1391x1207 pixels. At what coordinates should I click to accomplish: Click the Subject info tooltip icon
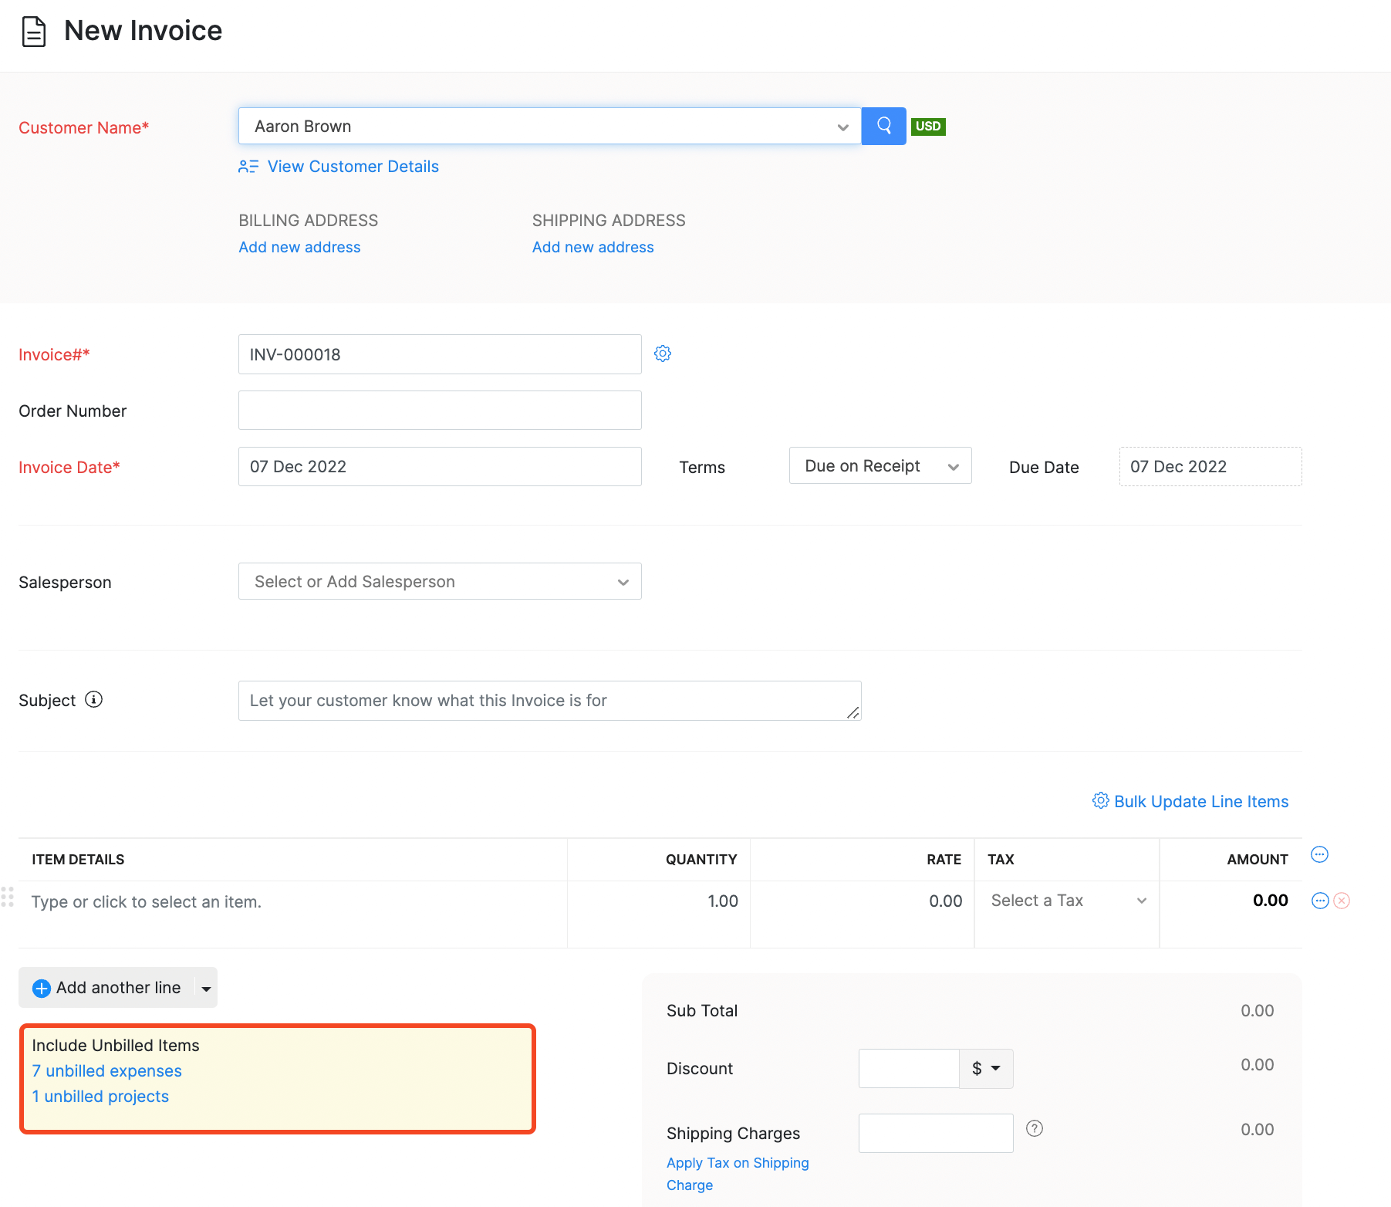tap(93, 700)
